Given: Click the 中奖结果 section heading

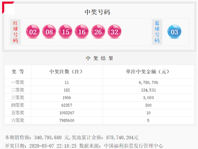Looking at the screenshot, I should pyautogui.click(x=99, y=58).
